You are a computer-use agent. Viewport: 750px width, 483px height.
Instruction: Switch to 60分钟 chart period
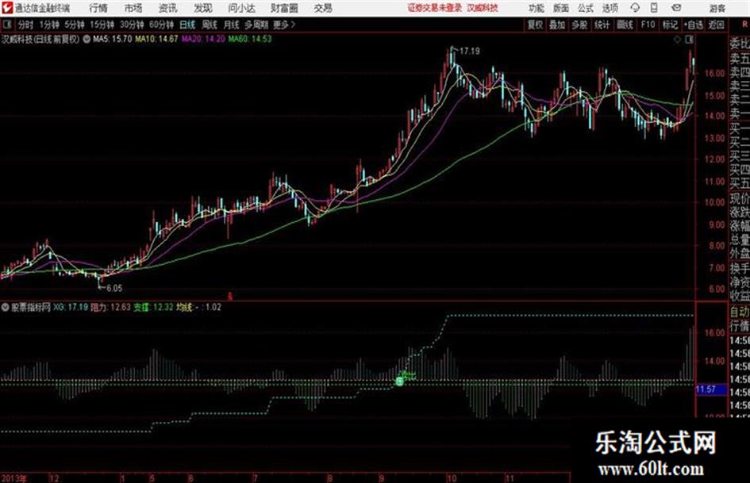(x=162, y=25)
